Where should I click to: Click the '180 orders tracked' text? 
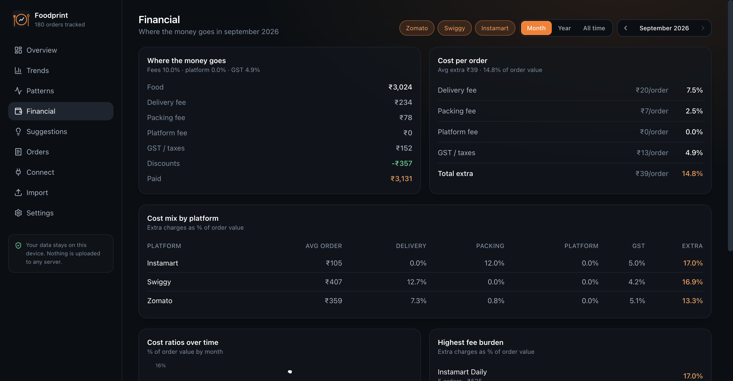click(x=60, y=24)
